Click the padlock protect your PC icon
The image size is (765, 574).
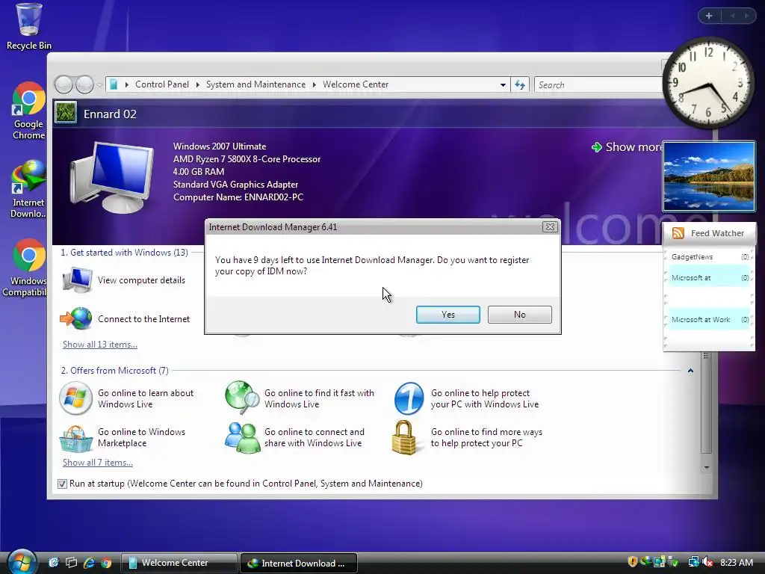coord(404,437)
